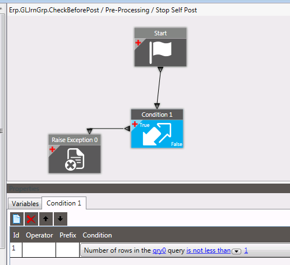Click the Operator column header
This screenshot has width=290, height=265.
(x=39, y=235)
